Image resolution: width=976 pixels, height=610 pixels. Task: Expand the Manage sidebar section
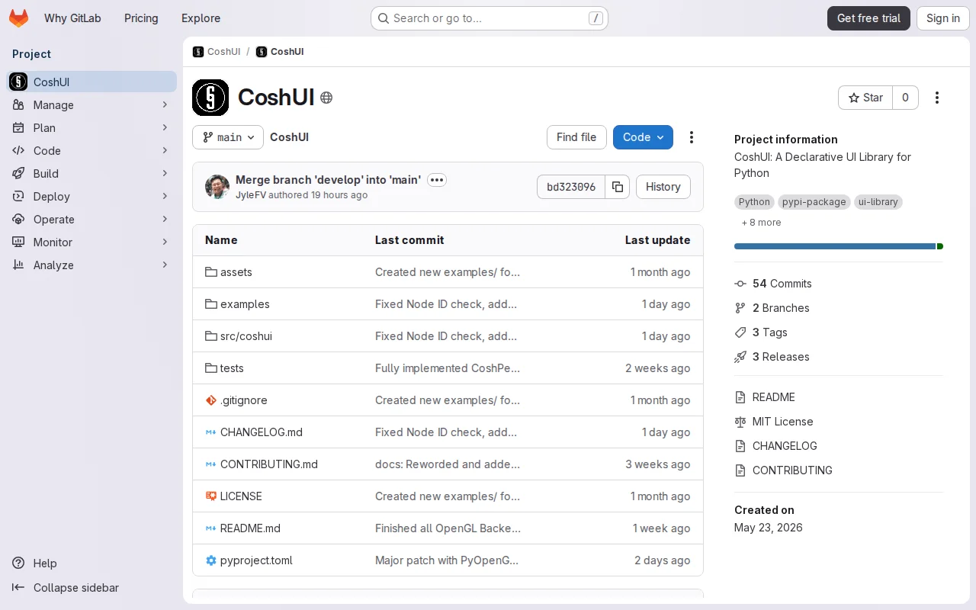pos(165,104)
